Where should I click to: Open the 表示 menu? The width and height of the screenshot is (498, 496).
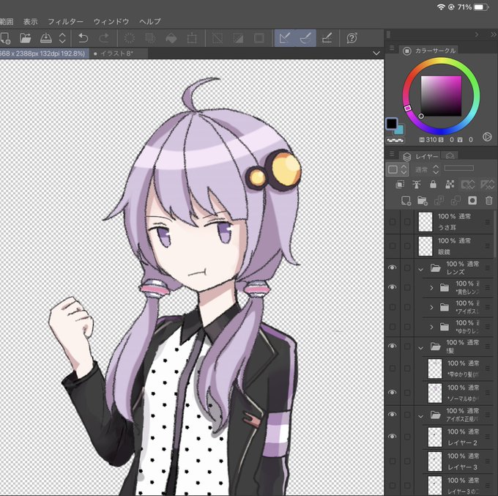(31, 21)
